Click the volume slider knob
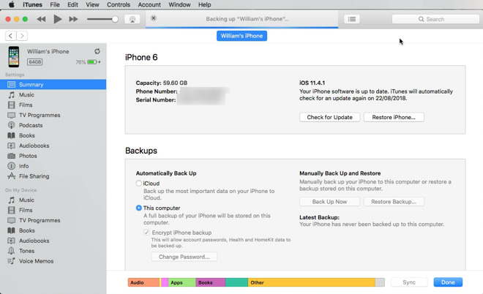The width and height of the screenshot is (483, 294). pos(115,19)
